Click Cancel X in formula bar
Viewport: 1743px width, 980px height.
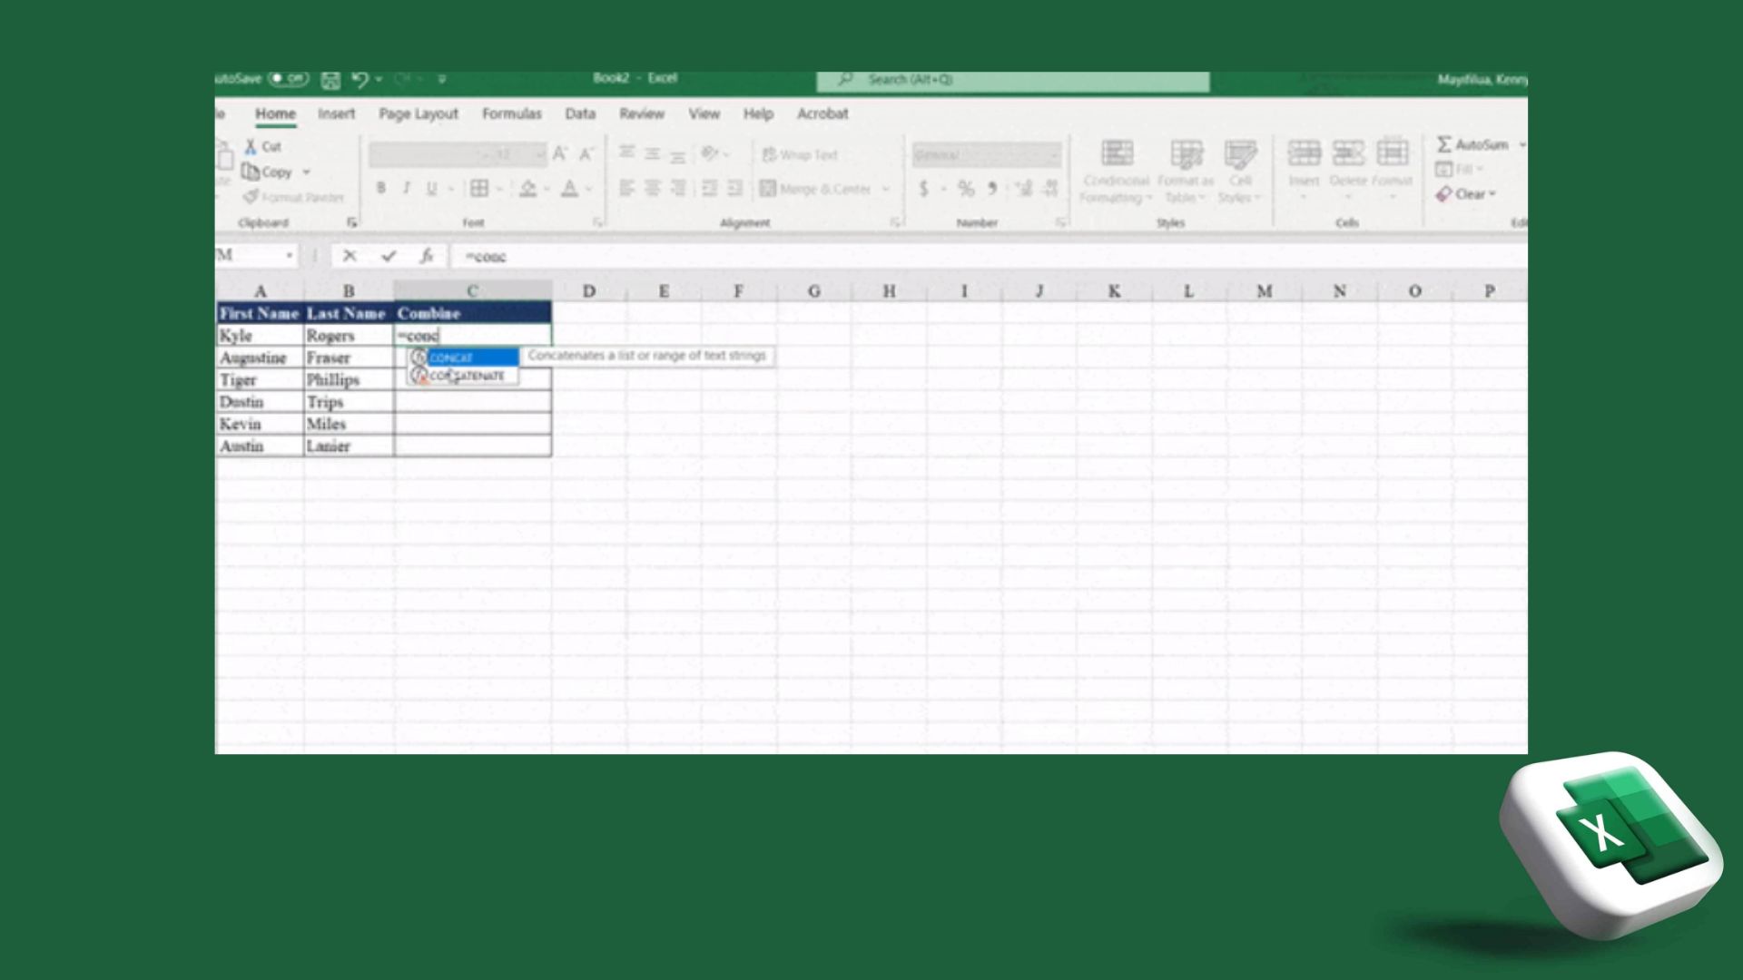coord(350,256)
